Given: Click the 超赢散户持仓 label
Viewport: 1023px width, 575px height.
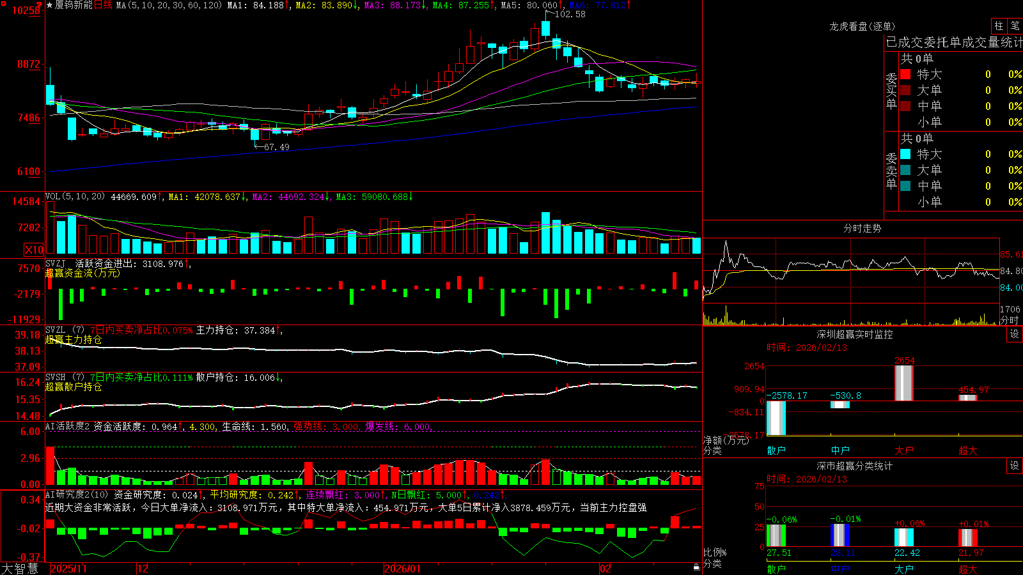Looking at the screenshot, I should [74, 387].
